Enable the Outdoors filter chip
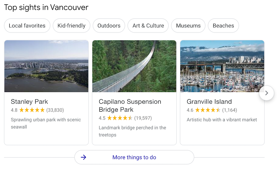The width and height of the screenshot is (277, 170). (109, 26)
